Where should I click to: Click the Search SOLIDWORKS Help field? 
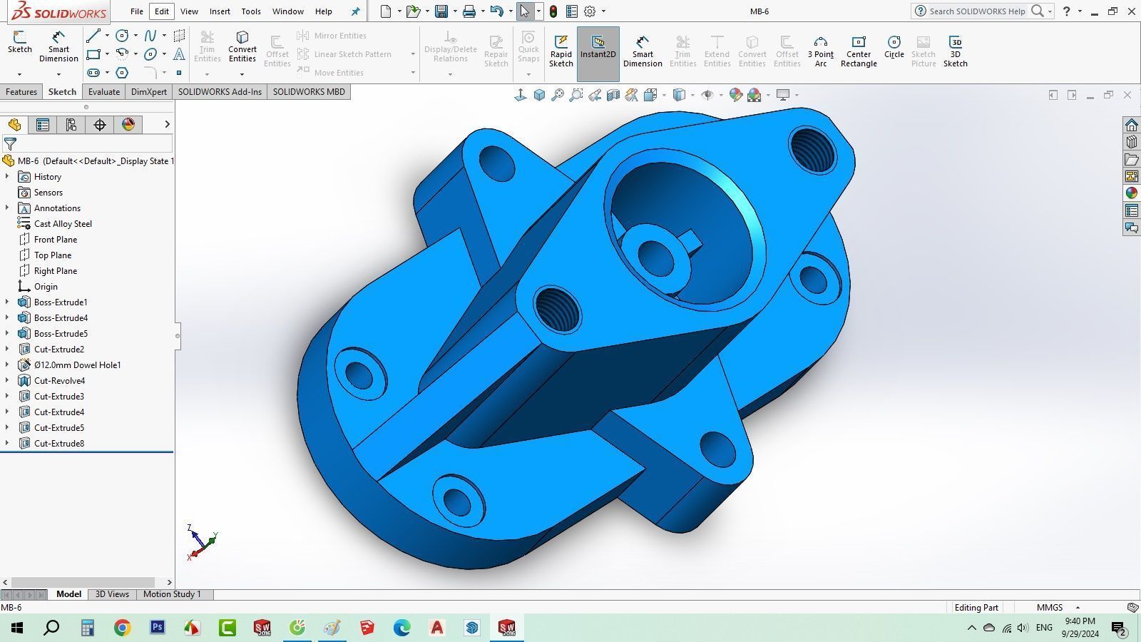(x=977, y=11)
